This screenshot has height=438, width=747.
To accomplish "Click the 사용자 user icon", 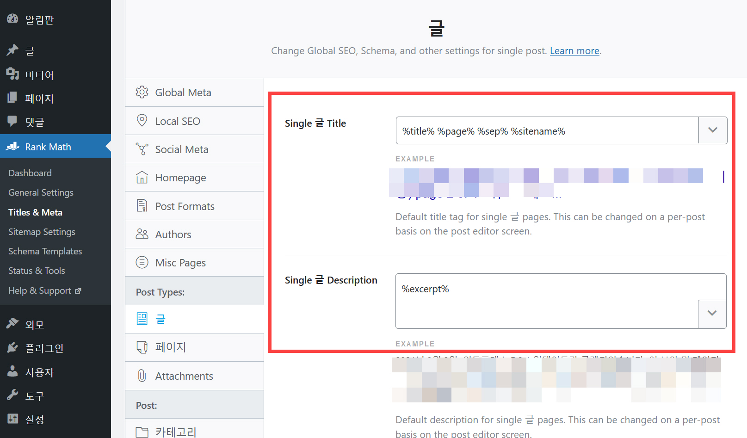I will click(x=12, y=371).
